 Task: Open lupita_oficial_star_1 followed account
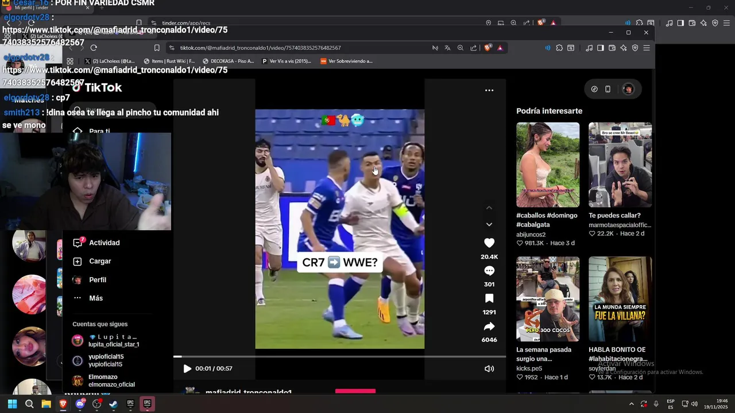click(106, 341)
